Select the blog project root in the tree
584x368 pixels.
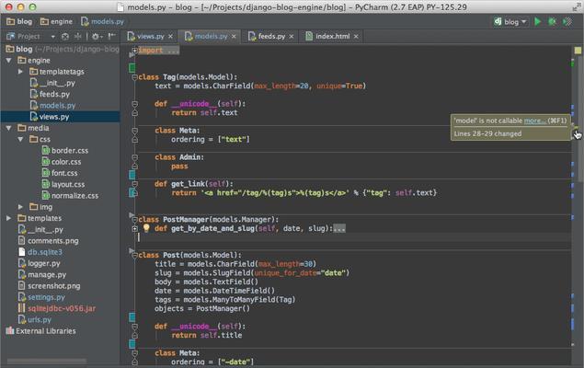point(63,49)
